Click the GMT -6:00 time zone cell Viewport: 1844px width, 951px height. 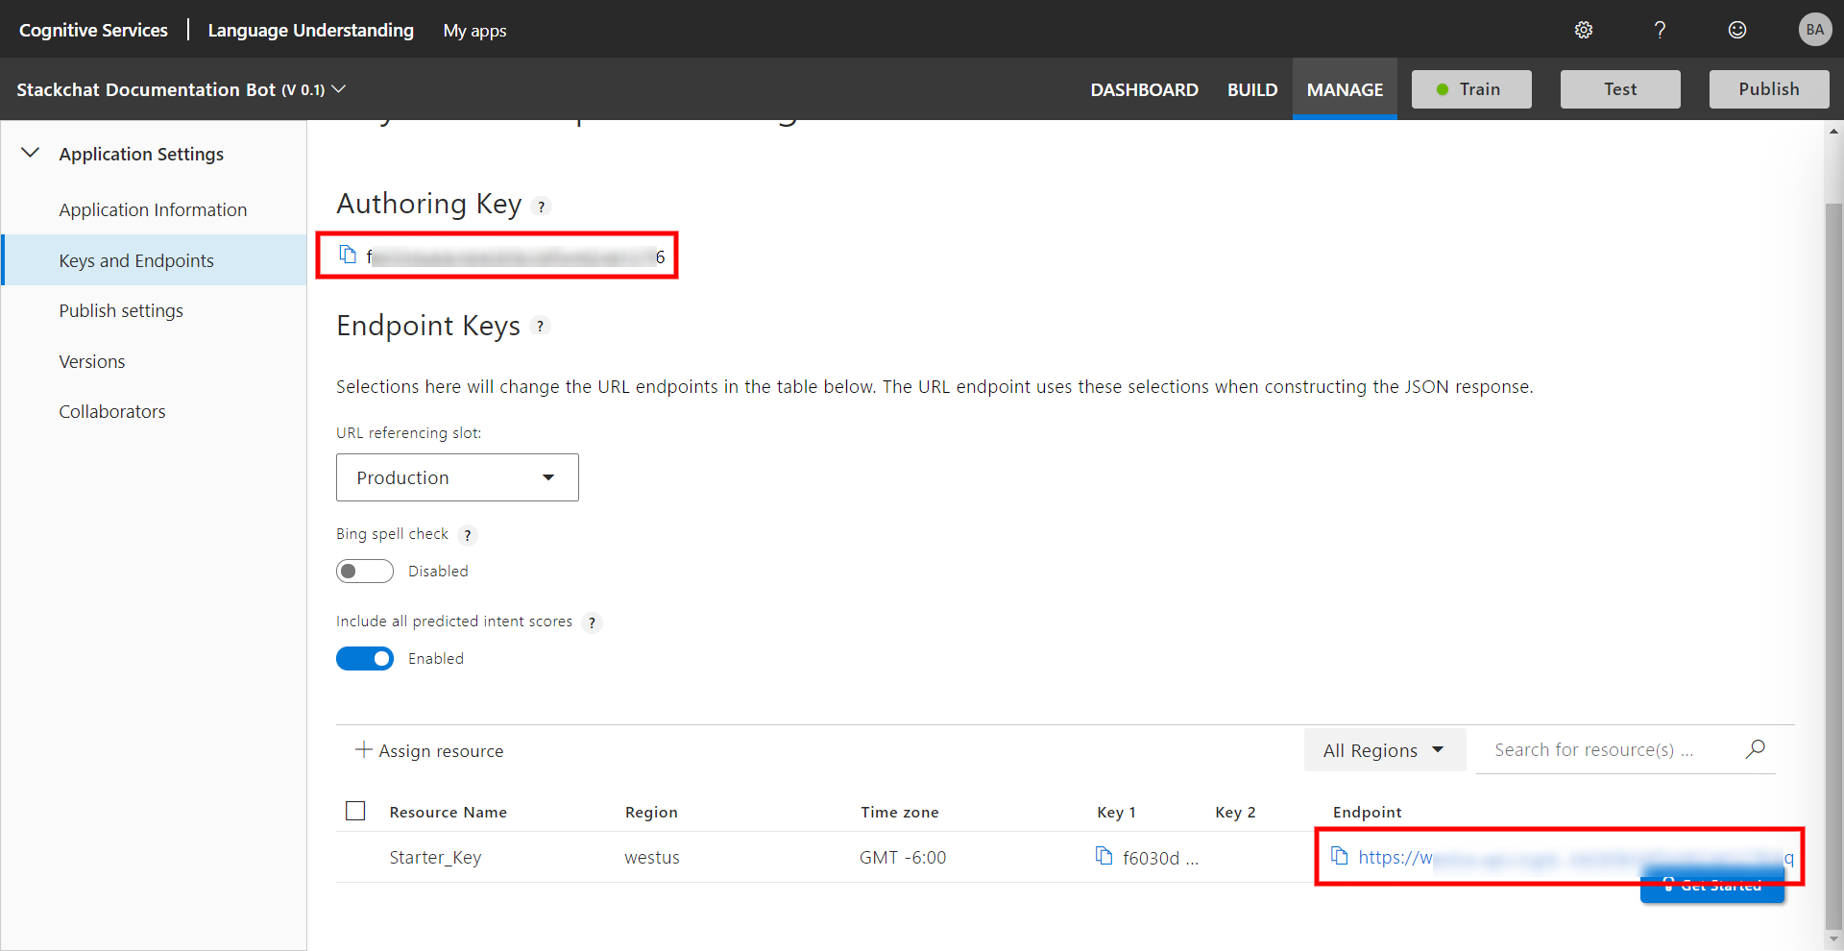click(903, 857)
